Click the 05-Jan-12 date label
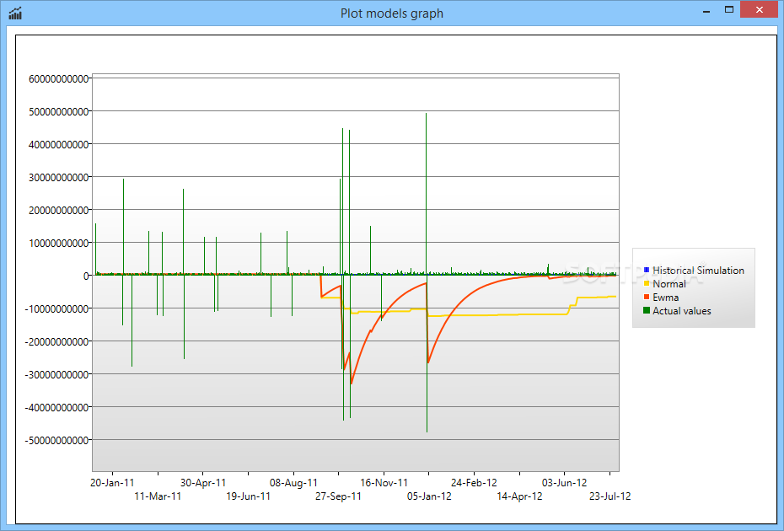 [429, 496]
